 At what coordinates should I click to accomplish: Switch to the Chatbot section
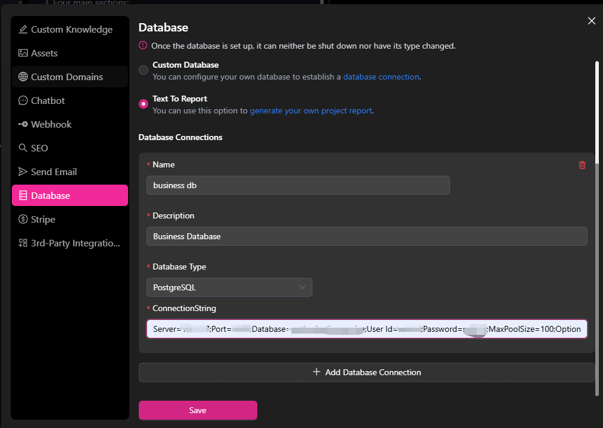pyautogui.click(x=70, y=100)
